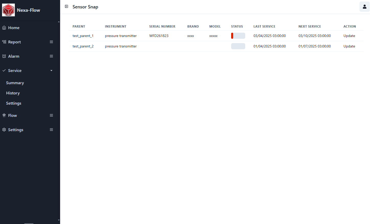Expand the Flow submenu hamburger
Viewport: 370px width, 224px height.
tap(51, 115)
